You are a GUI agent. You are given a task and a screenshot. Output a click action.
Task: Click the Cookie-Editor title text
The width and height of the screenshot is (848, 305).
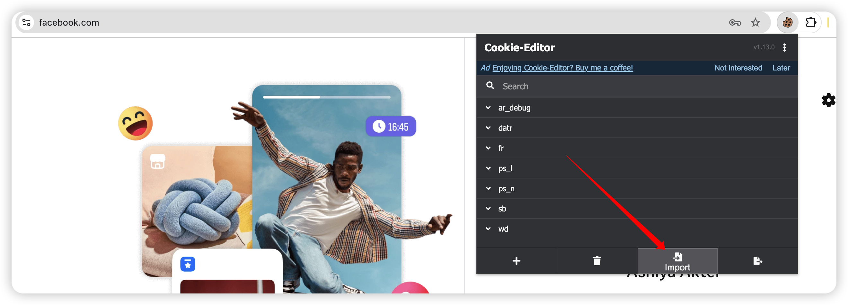point(519,48)
